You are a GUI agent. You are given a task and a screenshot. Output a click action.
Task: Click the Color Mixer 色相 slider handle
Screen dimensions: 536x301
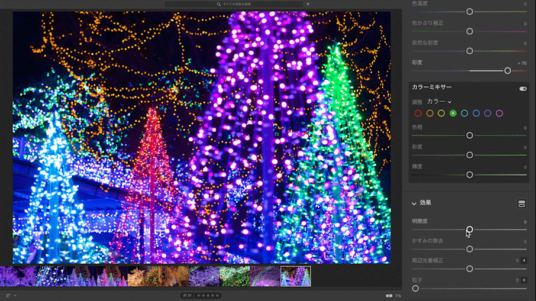[x=470, y=135]
